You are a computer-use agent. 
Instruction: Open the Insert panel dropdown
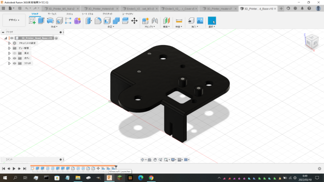195,27
